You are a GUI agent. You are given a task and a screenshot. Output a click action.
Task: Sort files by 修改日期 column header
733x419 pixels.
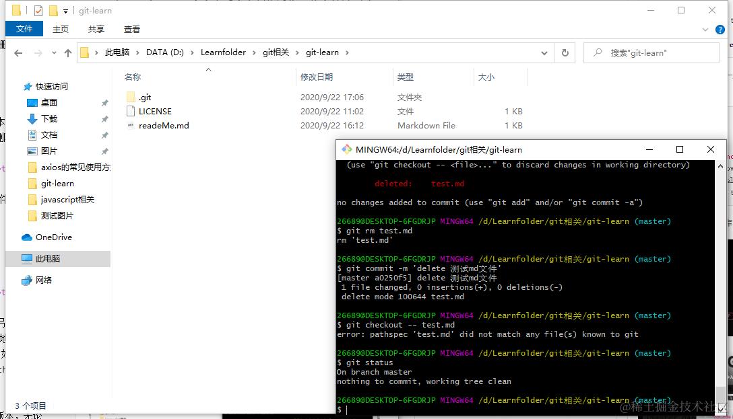(317, 77)
